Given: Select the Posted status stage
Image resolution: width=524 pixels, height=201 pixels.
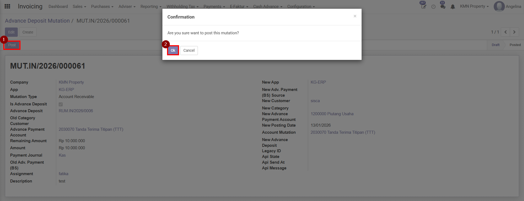Looking at the screenshot, I should [x=515, y=45].
